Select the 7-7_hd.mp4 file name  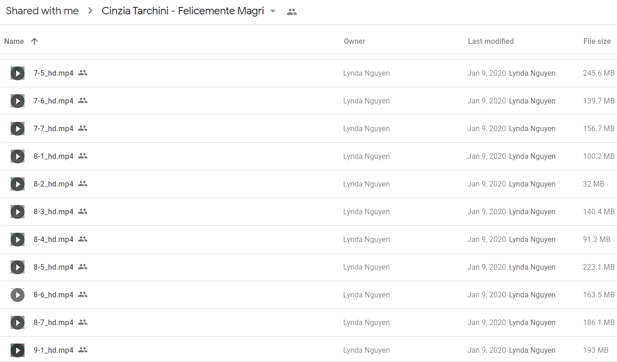pos(53,128)
